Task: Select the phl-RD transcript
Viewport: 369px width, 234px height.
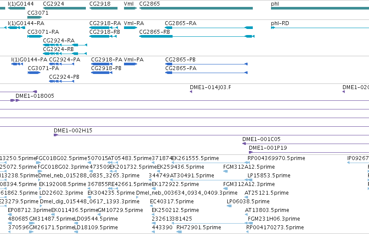Action: (x=320, y=28)
